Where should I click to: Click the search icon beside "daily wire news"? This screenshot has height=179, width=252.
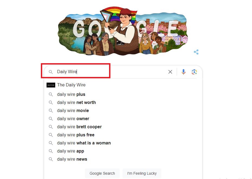pos(51,159)
